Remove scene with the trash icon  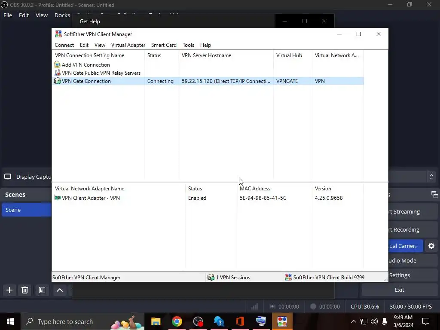pos(24,290)
